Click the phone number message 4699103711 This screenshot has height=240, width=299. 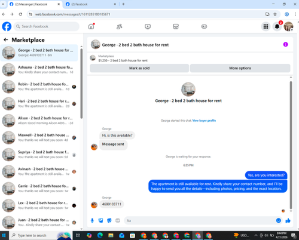click(x=112, y=204)
